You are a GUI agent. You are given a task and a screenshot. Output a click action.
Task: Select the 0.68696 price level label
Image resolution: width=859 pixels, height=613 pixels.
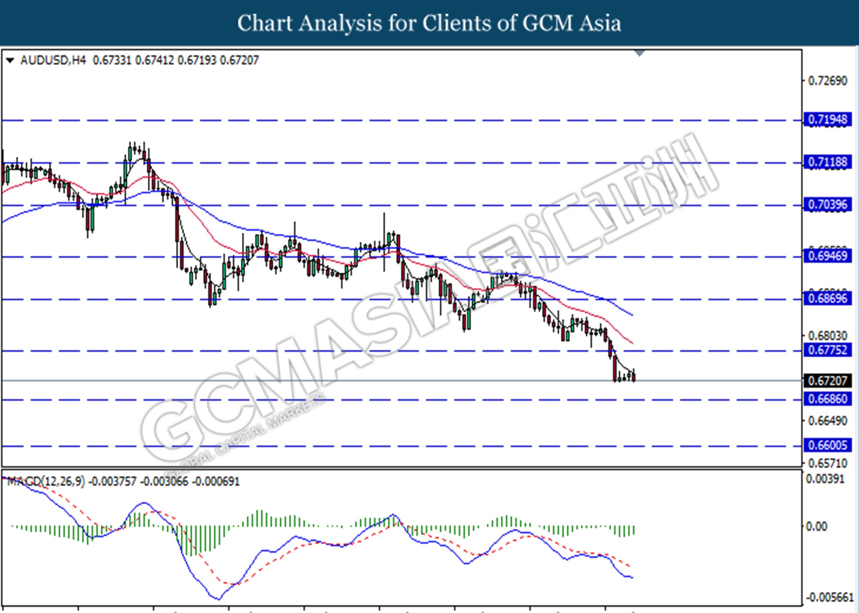tap(827, 298)
